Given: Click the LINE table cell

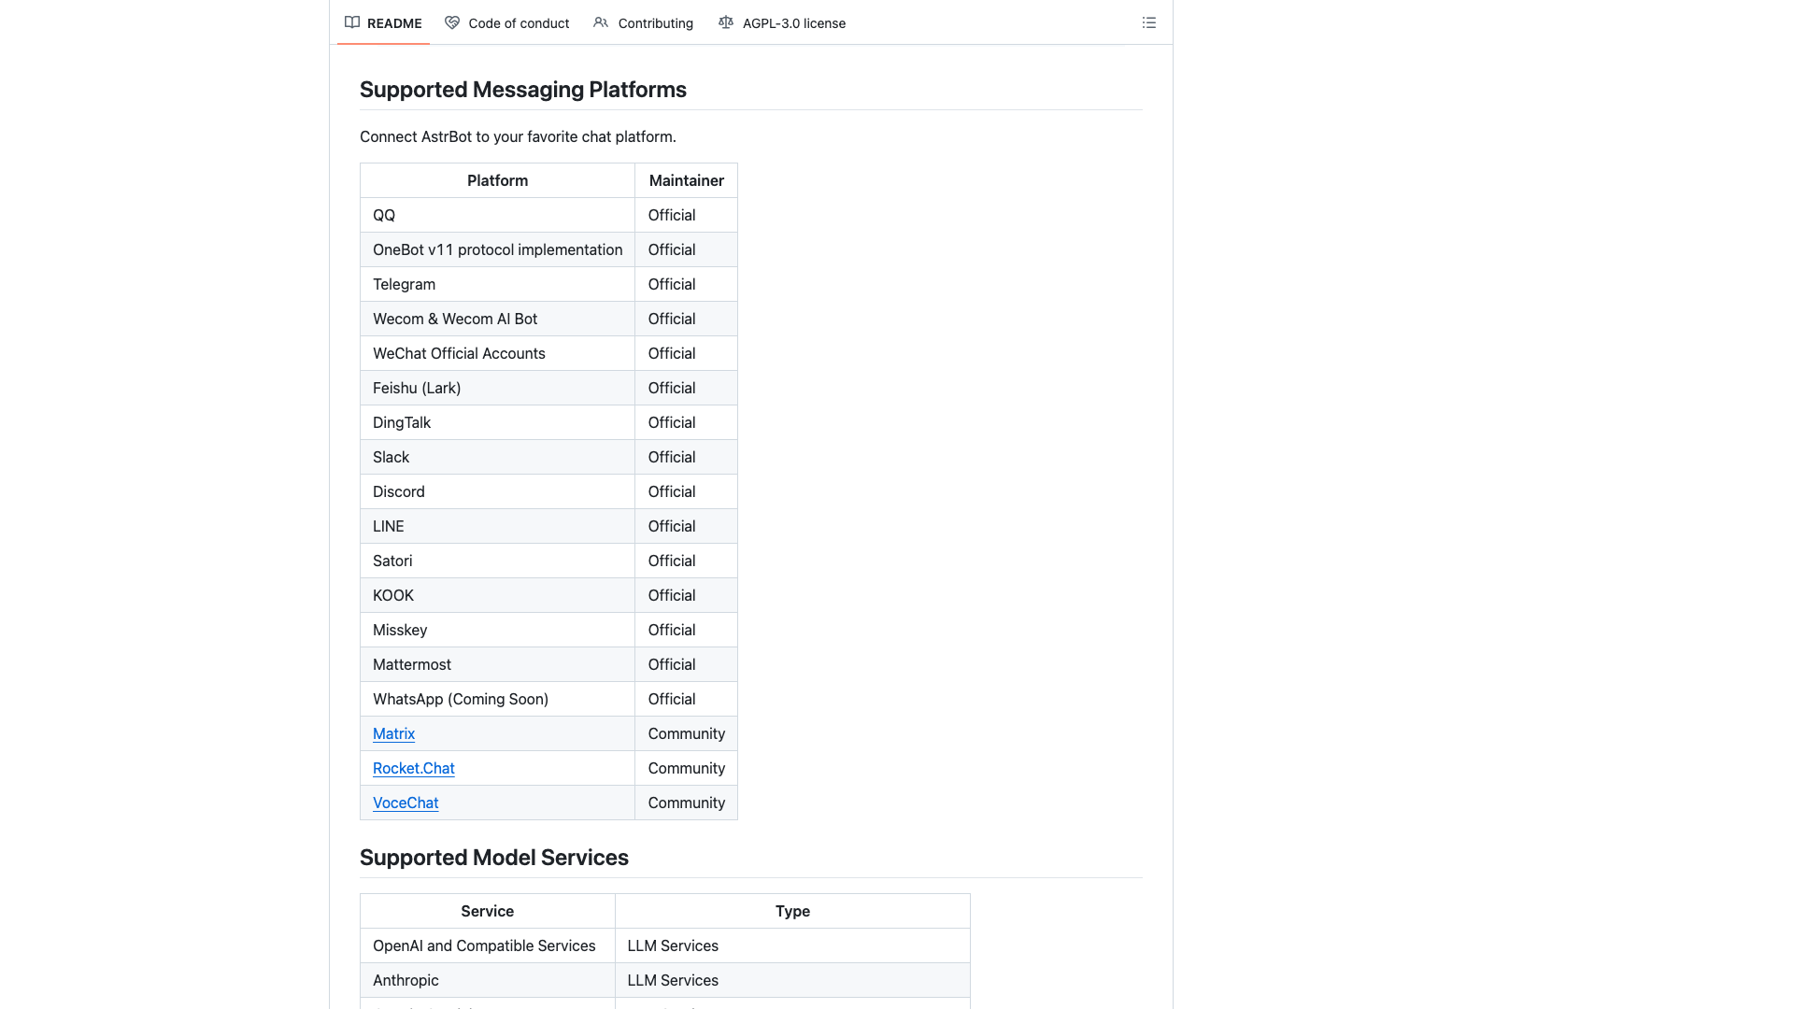Looking at the screenshot, I should 497,526.
